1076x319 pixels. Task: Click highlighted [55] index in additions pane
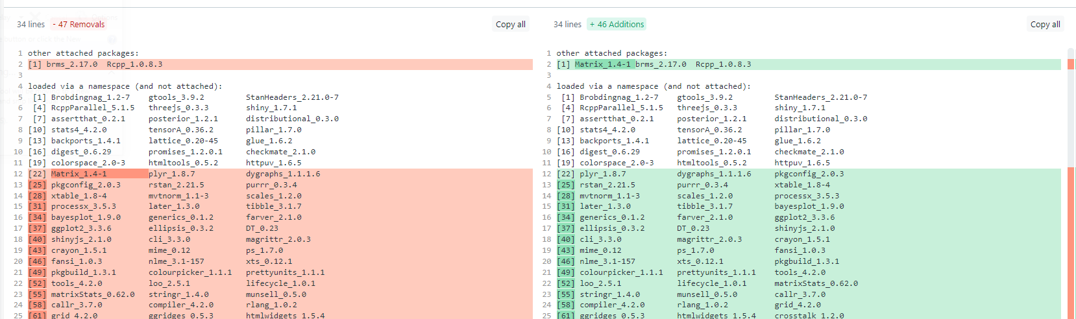click(565, 294)
